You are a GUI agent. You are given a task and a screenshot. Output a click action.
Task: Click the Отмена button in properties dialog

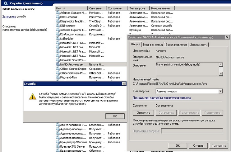(198, 145)
